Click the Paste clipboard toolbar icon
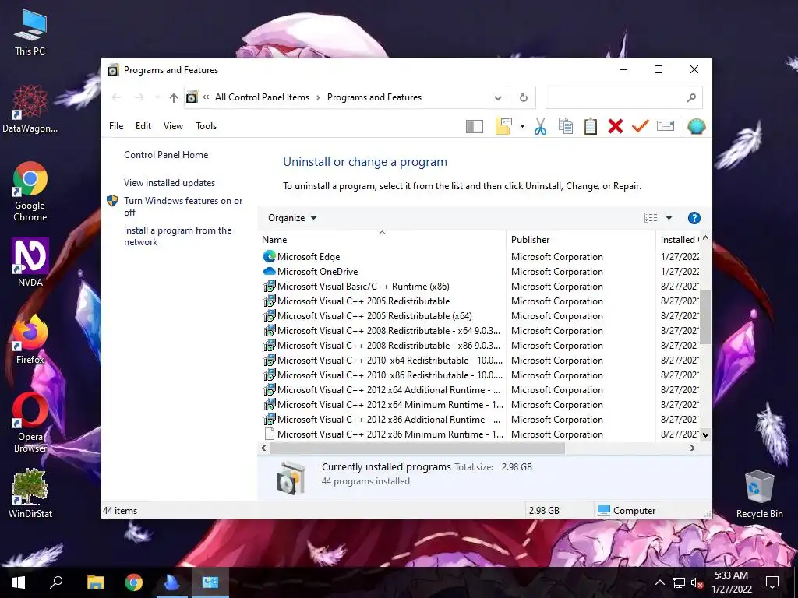Viewport: 798px width, 598px height. (591, 126)
